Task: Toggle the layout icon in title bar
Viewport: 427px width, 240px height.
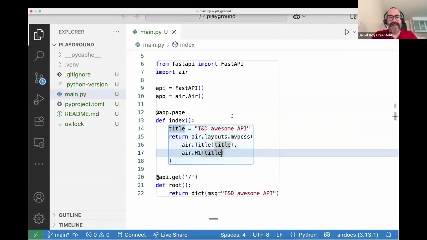Action: coord(353,16)
